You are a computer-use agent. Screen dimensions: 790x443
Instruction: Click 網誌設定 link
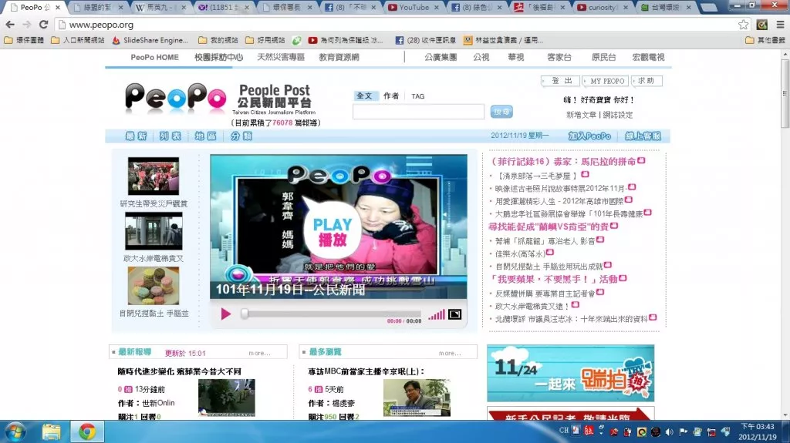tap(618, 115)
